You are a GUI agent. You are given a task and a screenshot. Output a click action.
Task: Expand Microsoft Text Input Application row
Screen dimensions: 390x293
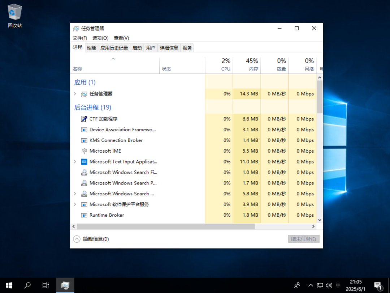(75, 162)
